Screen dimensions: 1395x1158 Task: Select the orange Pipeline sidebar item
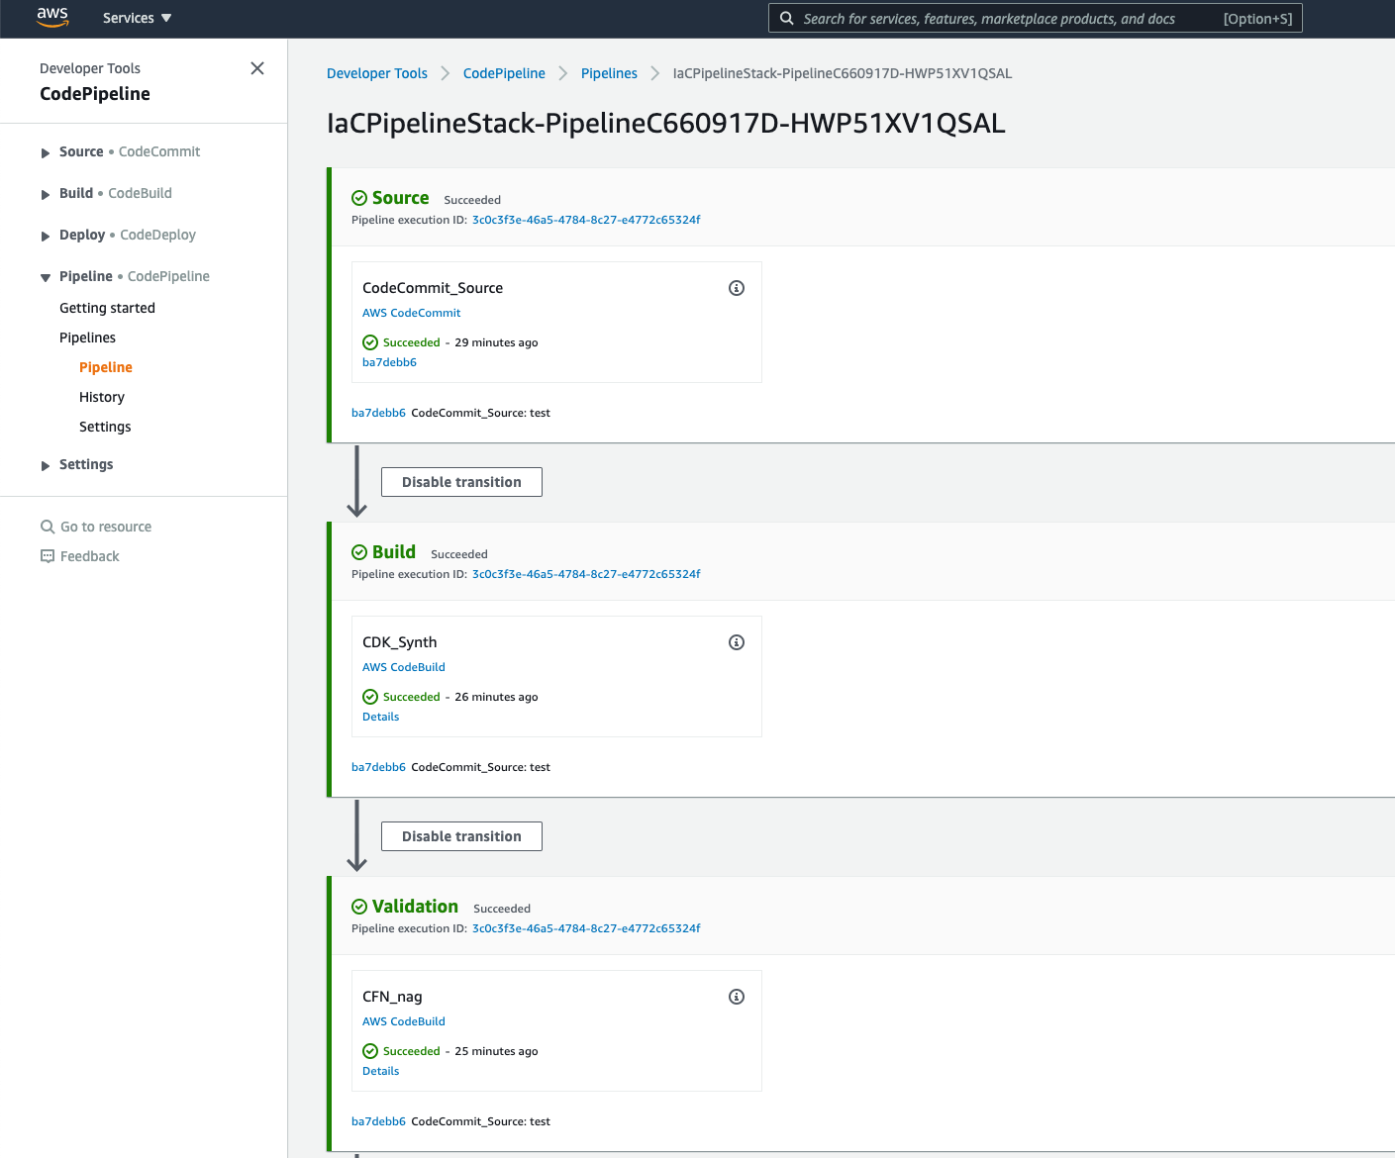click(106, 367)
